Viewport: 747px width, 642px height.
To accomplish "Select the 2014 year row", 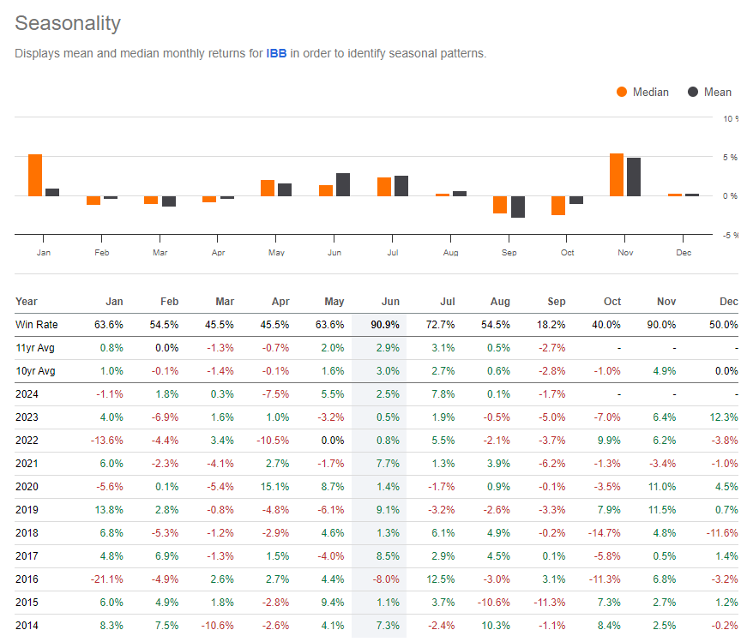I will pos(27,626).
